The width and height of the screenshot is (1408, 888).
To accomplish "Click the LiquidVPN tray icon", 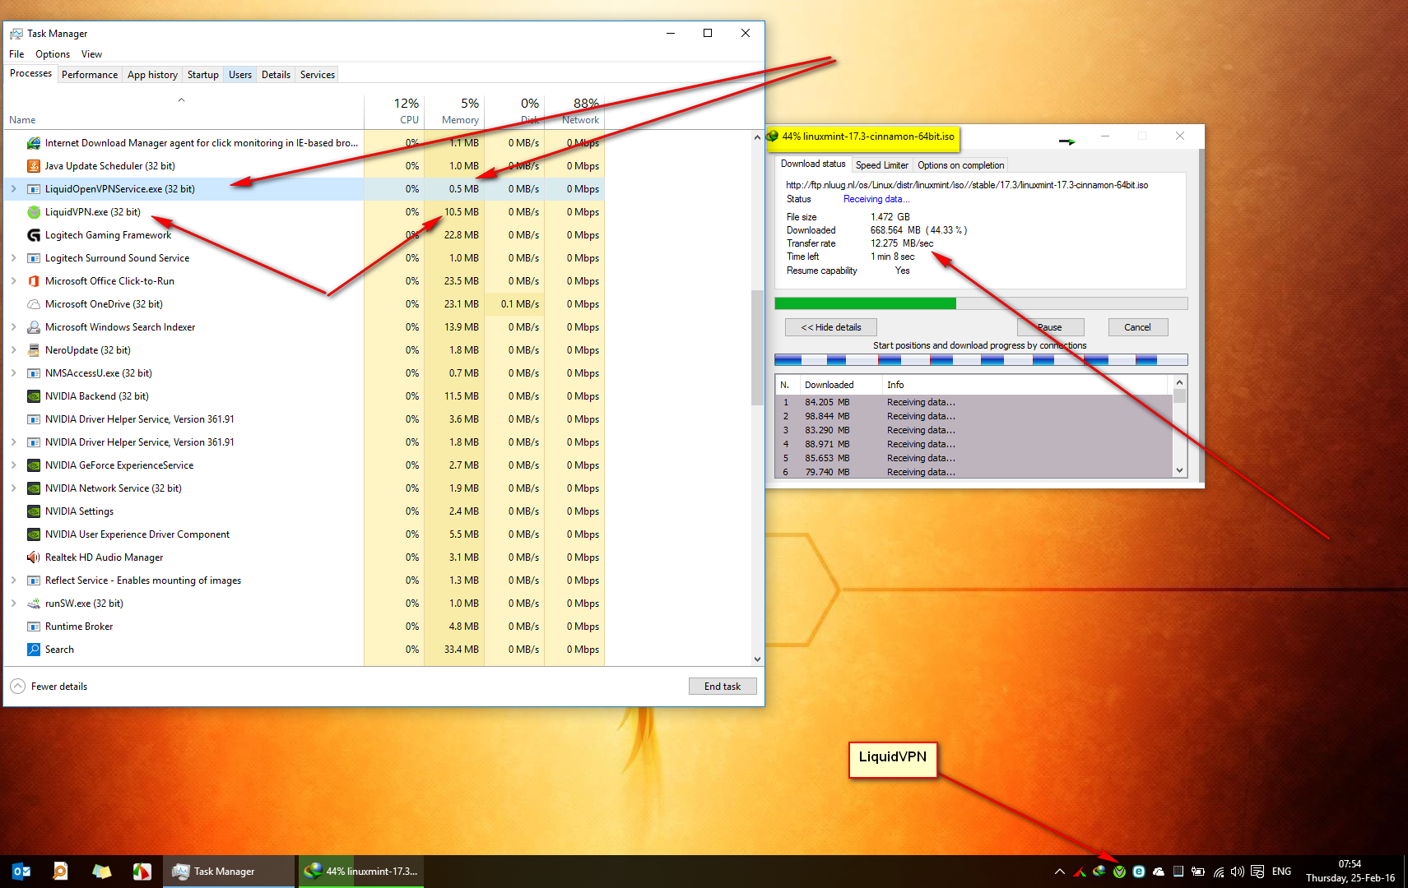I will [1119, 872].
